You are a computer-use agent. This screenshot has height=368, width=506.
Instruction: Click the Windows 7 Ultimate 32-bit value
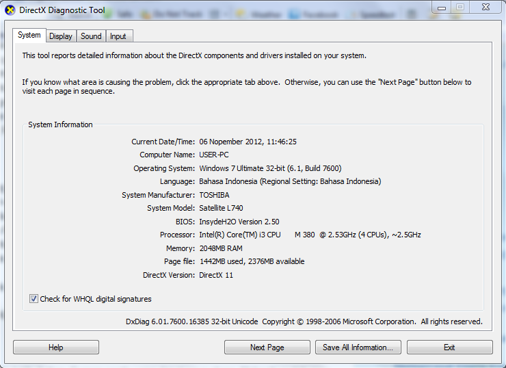point(270,168)
